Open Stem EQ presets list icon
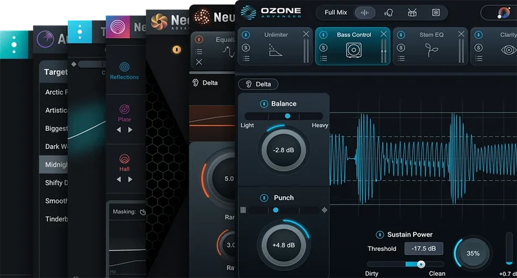The width and height of the screenshot is (517, 278). pyautogui.click(x=401, y=59)
